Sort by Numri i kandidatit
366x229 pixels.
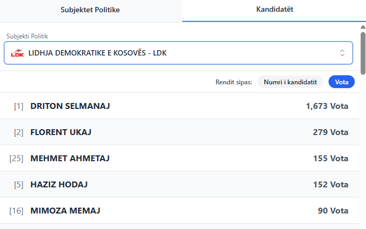coord(291,82)
